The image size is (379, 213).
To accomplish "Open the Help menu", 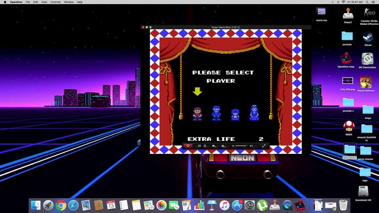I will (79, 2).
